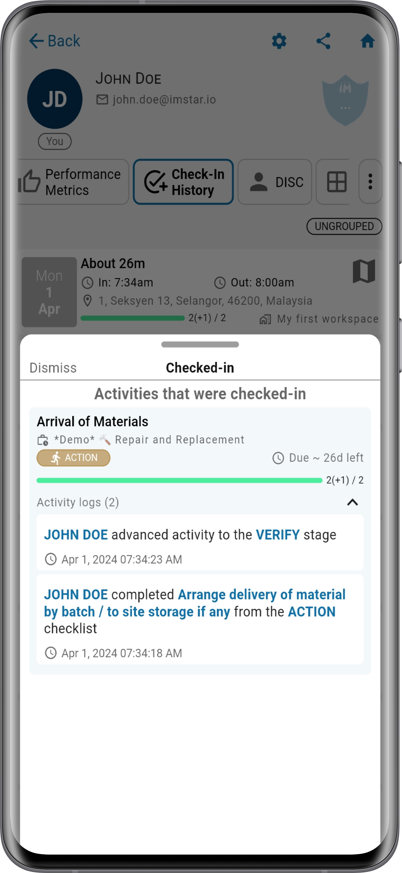
Task: Go to home via house icon
Action: pyautogui.click(x=368, y=41)
